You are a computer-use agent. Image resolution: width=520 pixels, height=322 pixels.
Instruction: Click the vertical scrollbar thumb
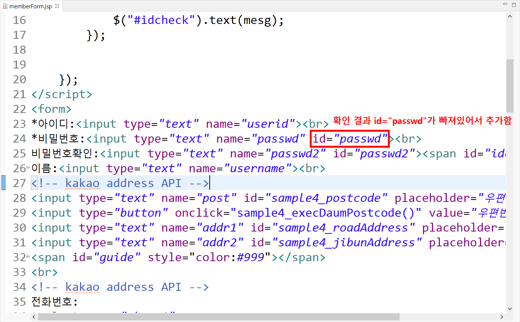pos(510,86)
